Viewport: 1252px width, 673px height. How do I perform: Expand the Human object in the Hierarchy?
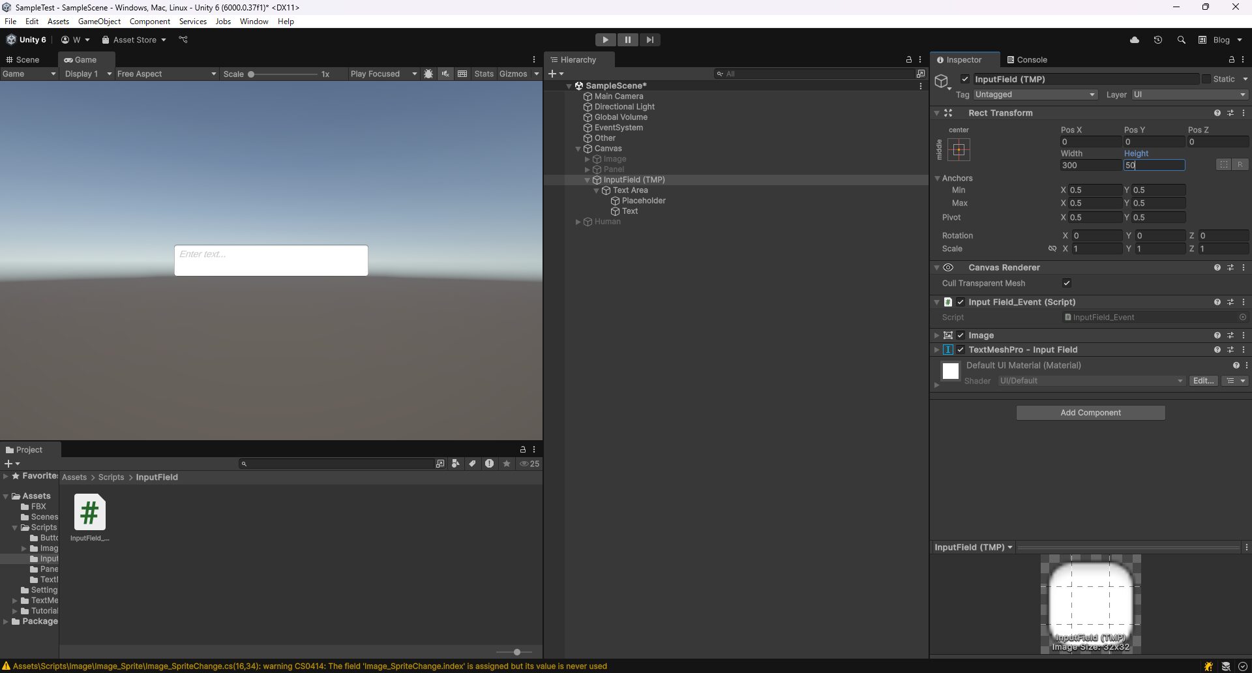pyautogui.click(x=578, y=222)
